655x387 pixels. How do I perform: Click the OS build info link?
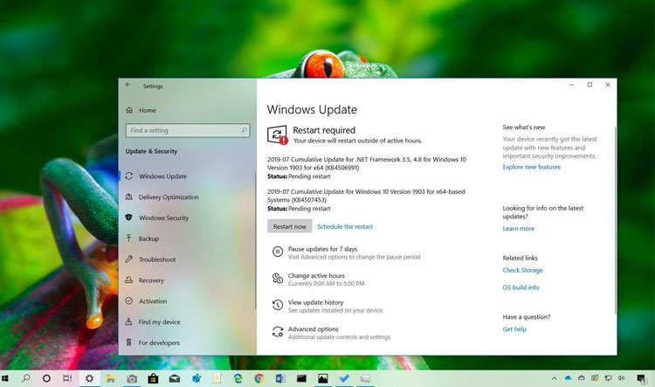[521, 287]
